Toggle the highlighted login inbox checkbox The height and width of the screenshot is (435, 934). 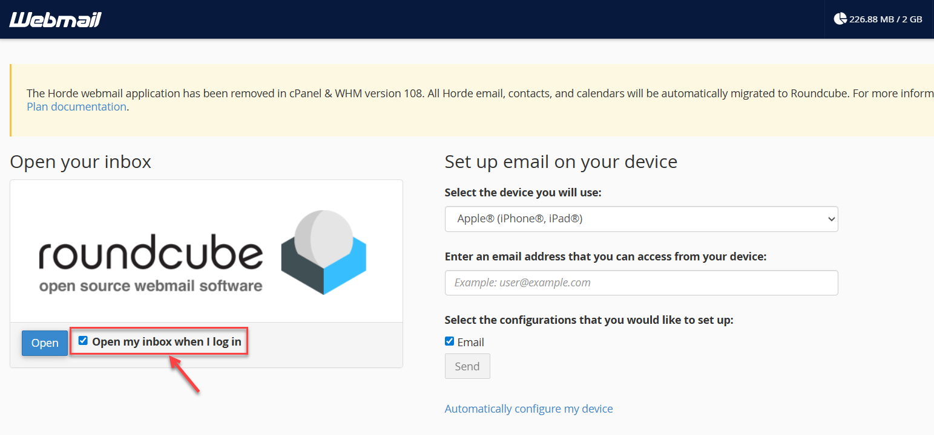pos(83,340)
